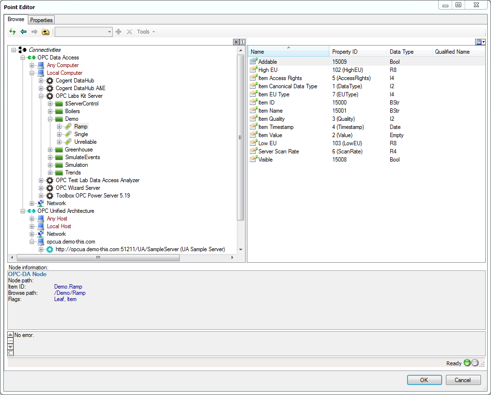The image size is (491, 395).
Task: Collapse the OPC Data Access branch
Action: click(x=23, y=58)
